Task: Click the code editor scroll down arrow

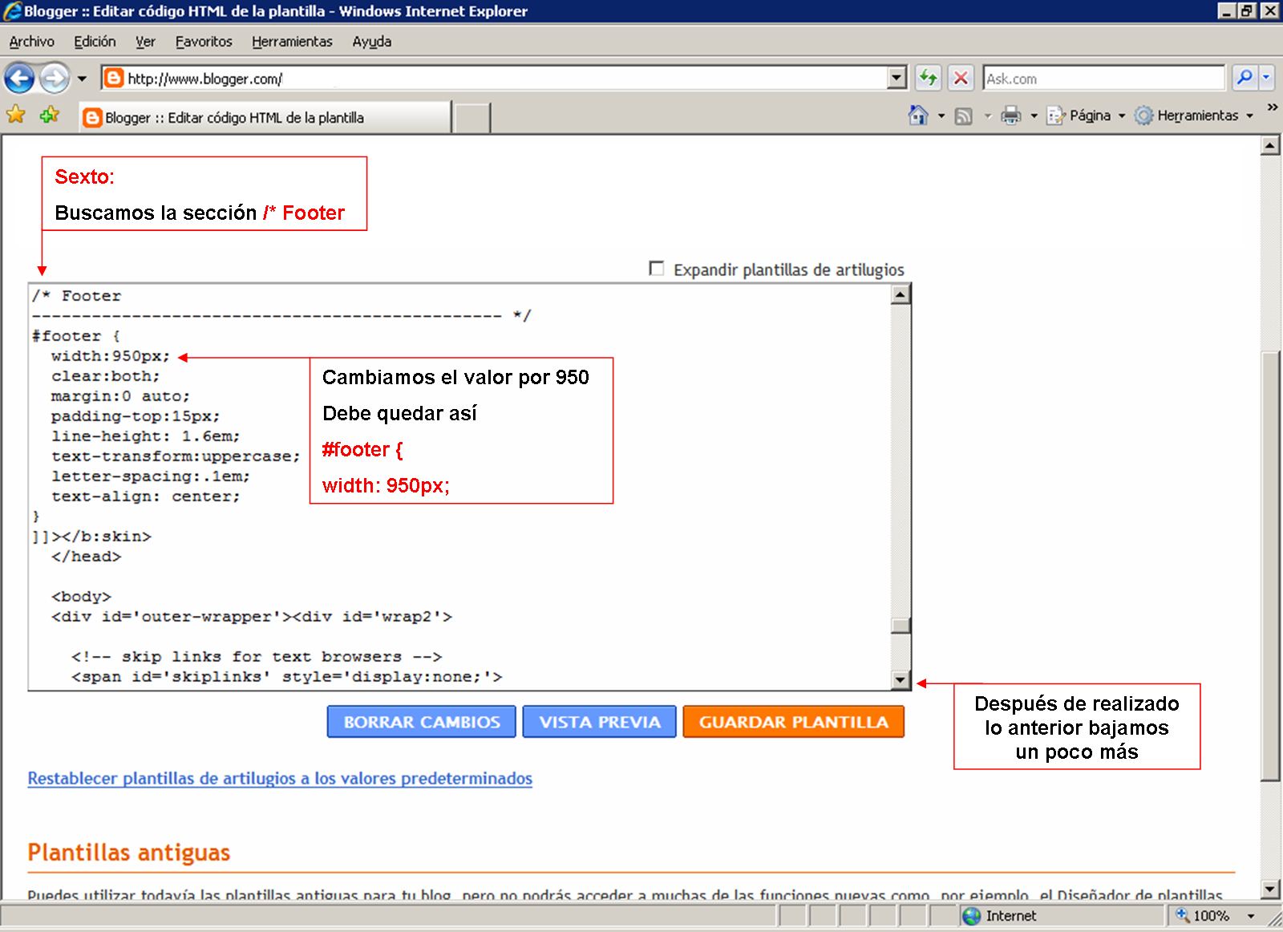Action: (x=901, y=680)
